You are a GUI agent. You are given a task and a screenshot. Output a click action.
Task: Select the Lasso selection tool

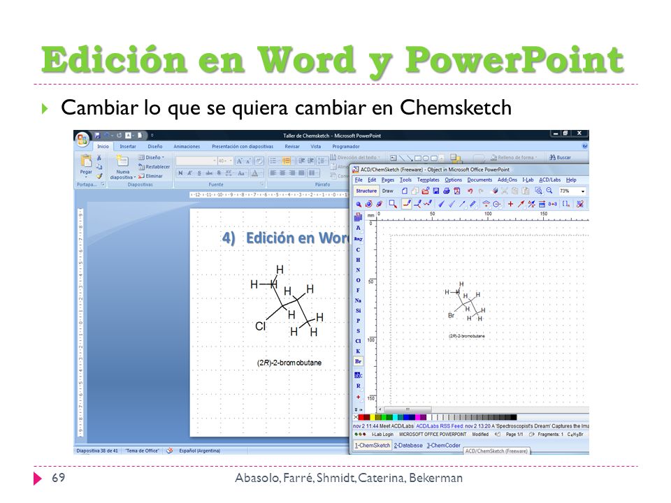tap(393, 203)
